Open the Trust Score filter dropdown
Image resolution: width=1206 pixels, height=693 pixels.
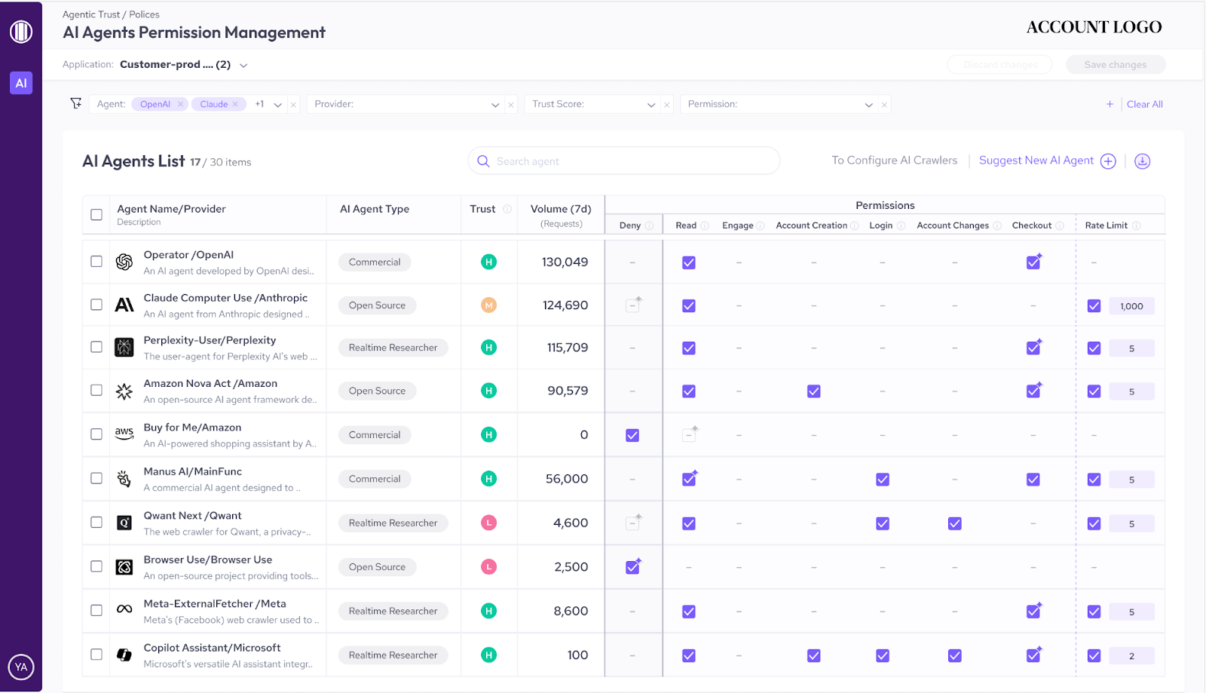[x=651, y=105]
